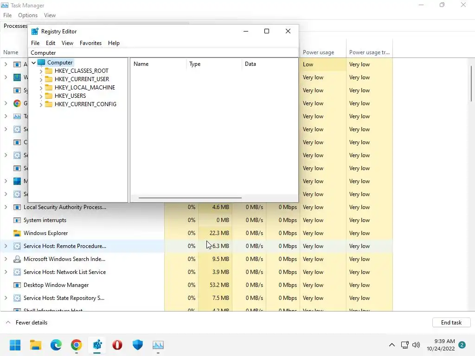
Task: Select Google Chrome process icon in Task Manager
Action: [17, 103]
